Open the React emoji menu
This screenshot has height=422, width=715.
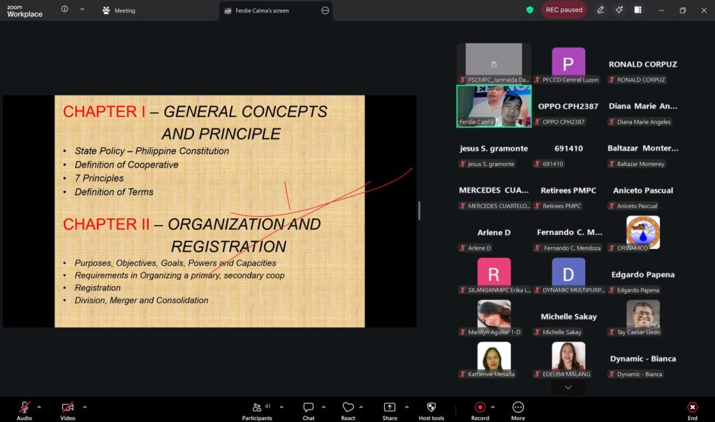click(348, 408)
